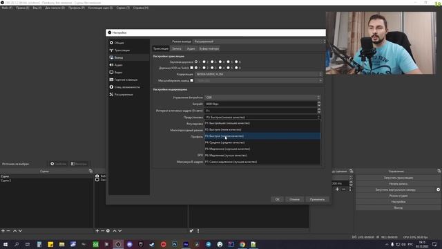Confirm settings with the OK button
The height and width of the screenshot is (249, 442).
[x=278, y=199]
